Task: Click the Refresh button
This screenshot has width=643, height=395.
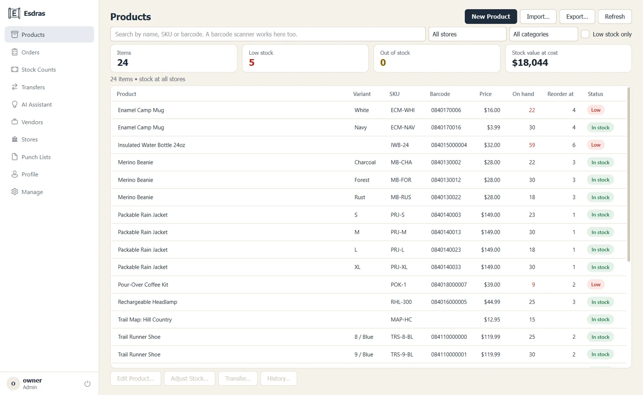Action: [615, 16]
